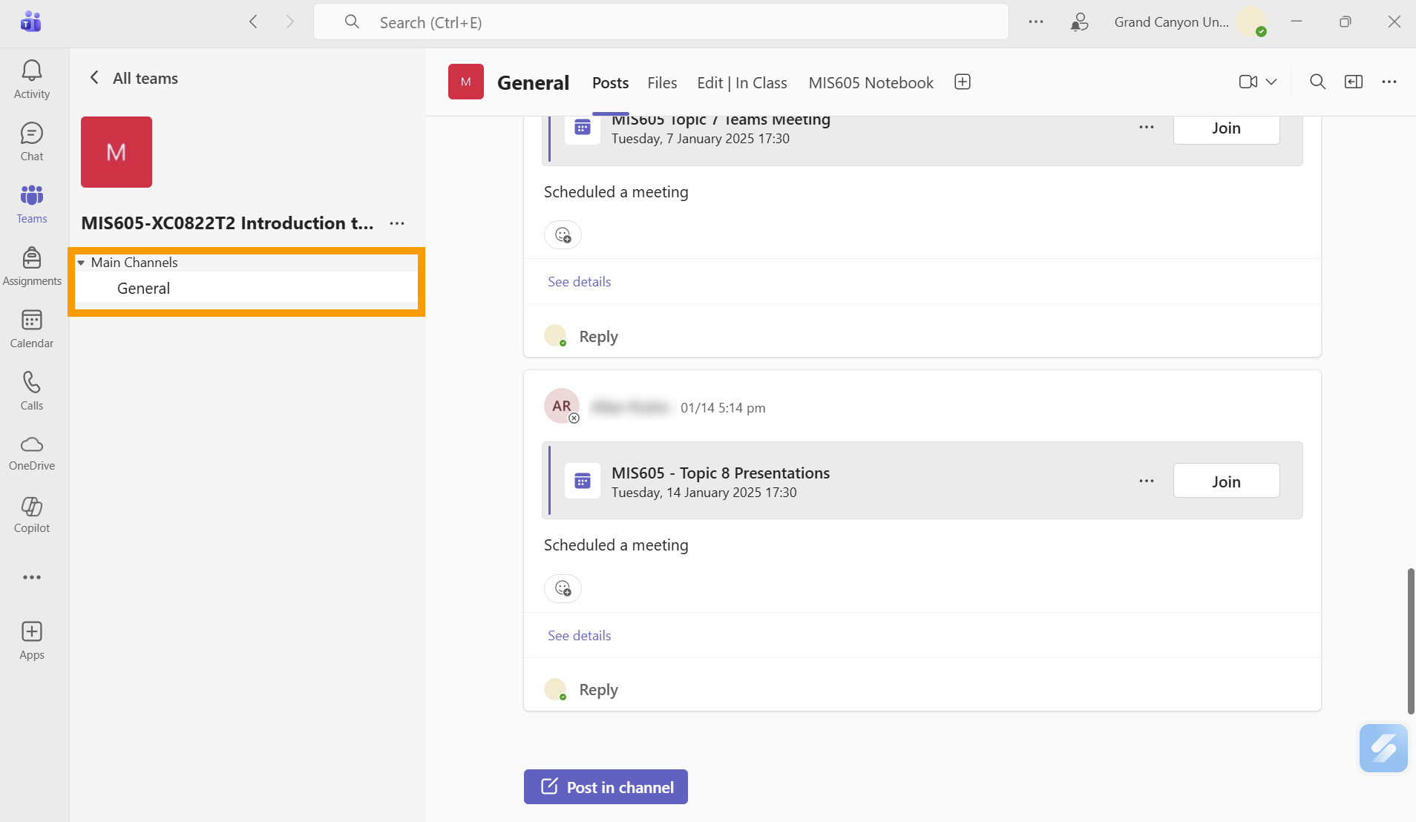Open the MIS605 Notebook tab

[871, 83]
